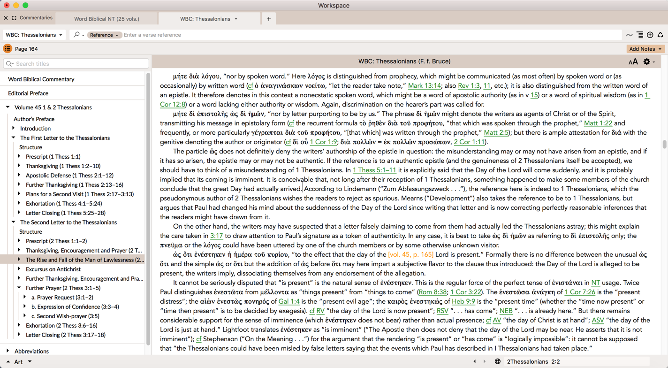Viewport: 668px width, 368px height.
Task: Follow the Heb 9:9 link
Action: point(463,302)
